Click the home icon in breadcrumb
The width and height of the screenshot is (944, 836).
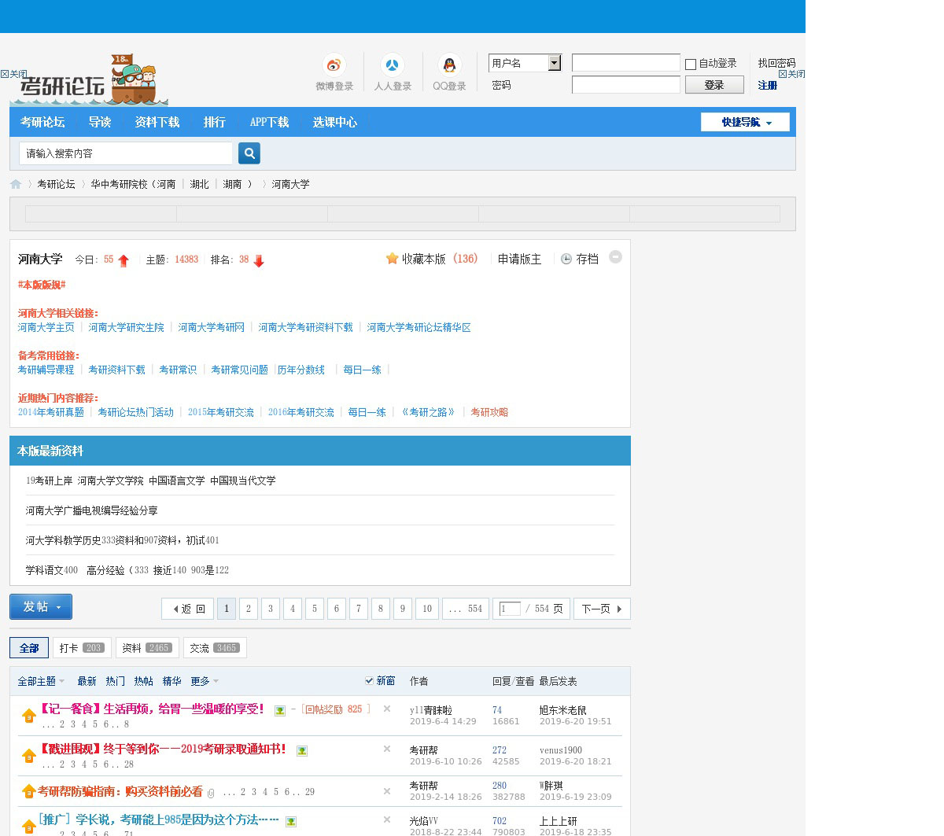tap(16, 184)
